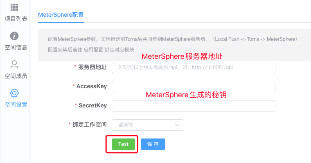Click the 空间设置 gear icon
Screen dimensions: 311x163
click(14, 93)
